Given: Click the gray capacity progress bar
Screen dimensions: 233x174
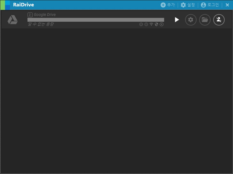Looking at the screenshot, I should coord(96,20).
